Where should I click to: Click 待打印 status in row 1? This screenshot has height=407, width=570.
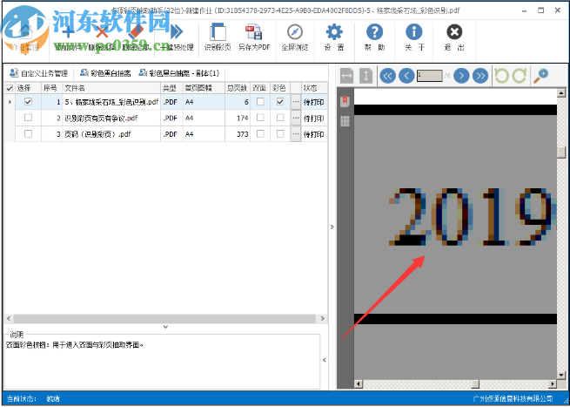314,102
